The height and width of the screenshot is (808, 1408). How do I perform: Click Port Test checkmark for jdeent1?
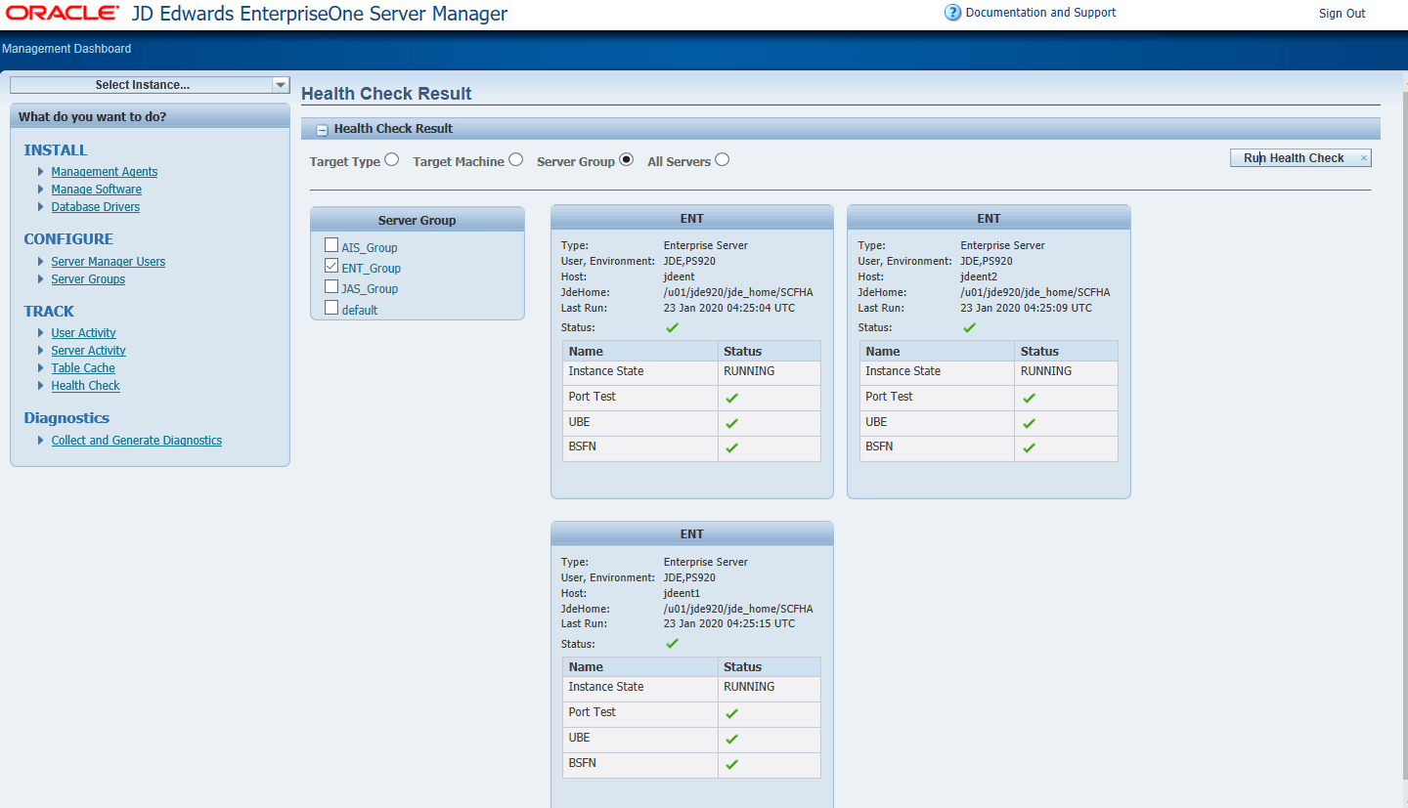click(x=731, y=714)
